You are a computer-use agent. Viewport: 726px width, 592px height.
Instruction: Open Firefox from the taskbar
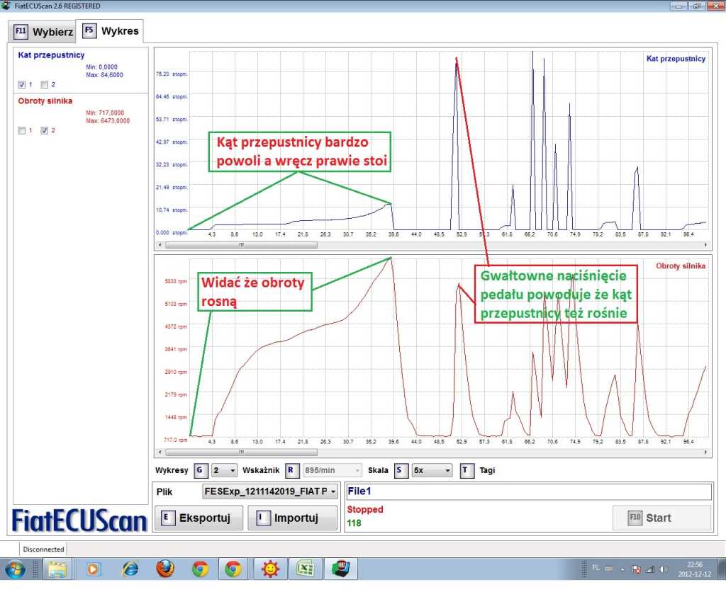(165, 569)
